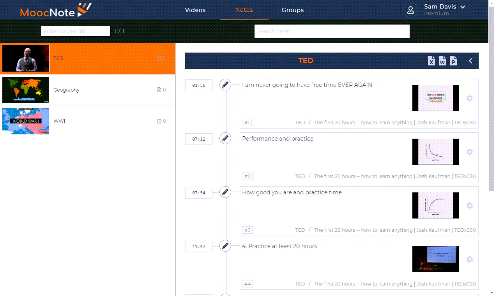Click note text '4. Practice at least 20 hours'
This screenshot has height=296, width=495.
(279, 246)
